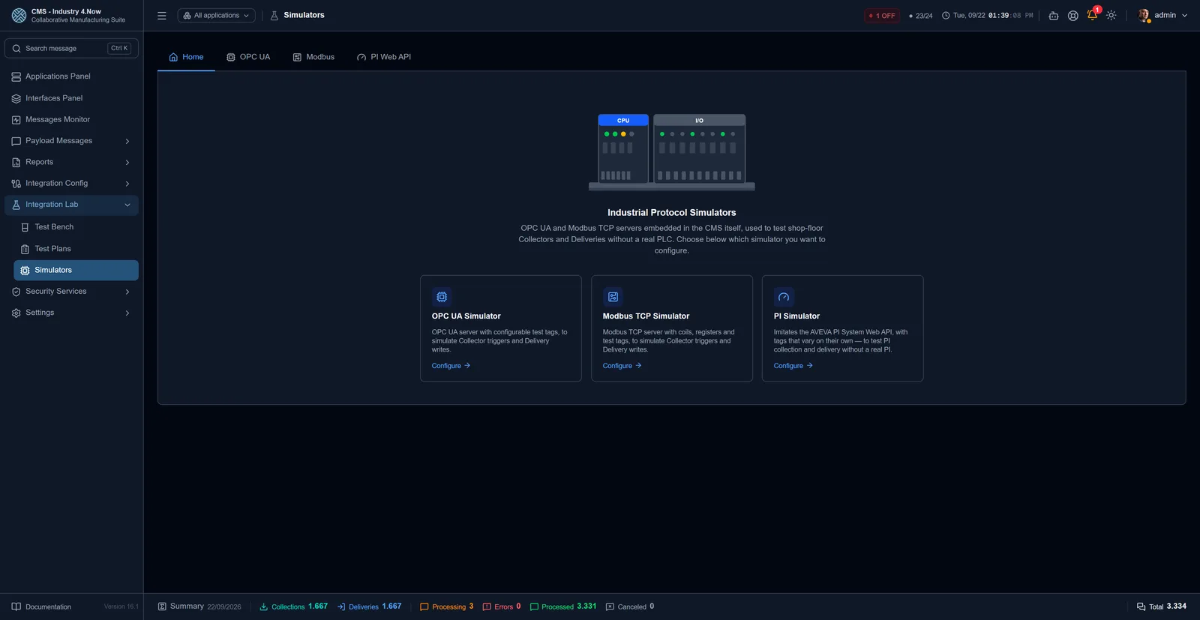This screenshot has height=620, width=1200.
Task: Switch to the Home tab
Action: pos(186,57)
